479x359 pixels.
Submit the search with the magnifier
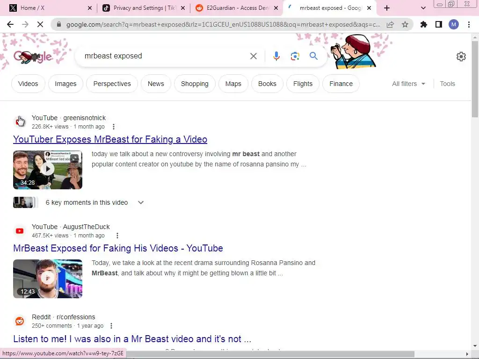click(x=313, y=56)
